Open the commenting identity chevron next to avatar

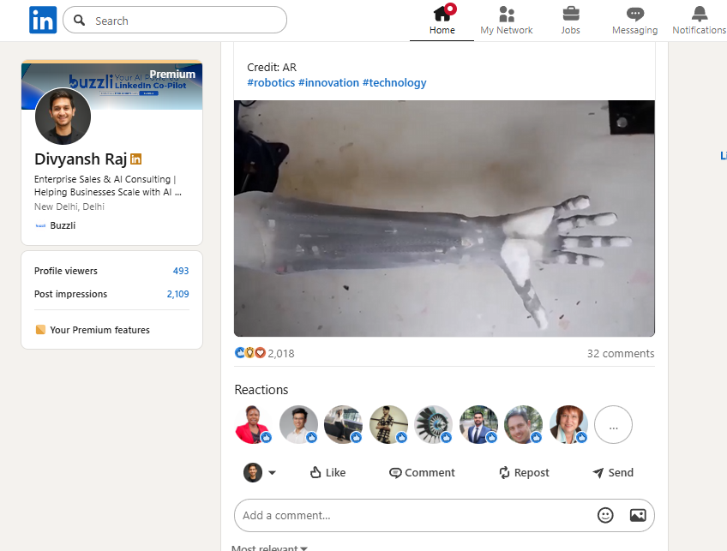point(273,472)
